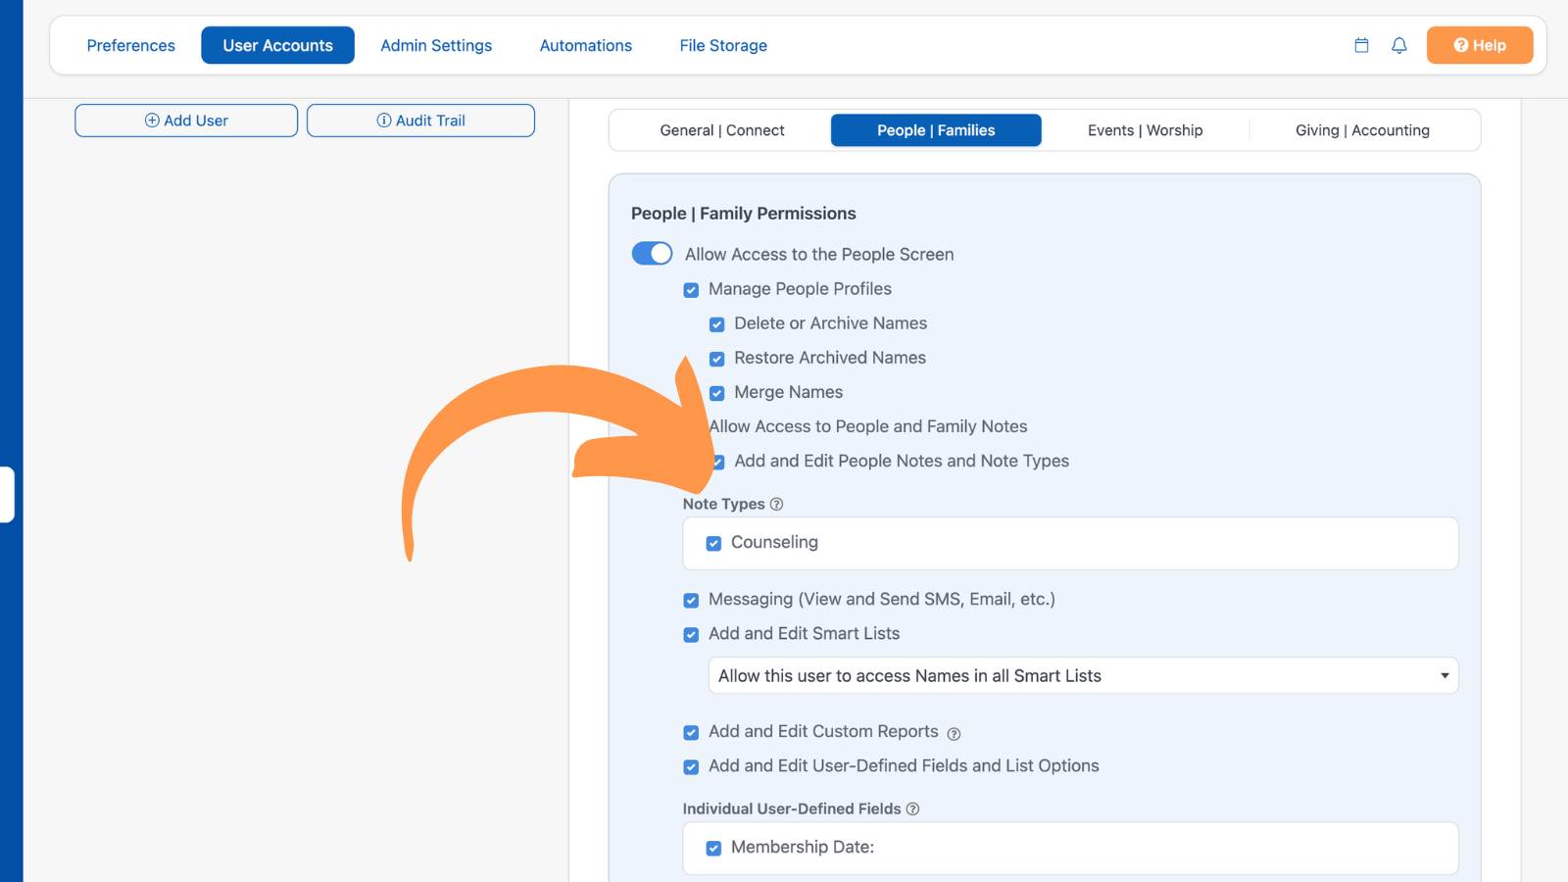Switch to Events | Worship tab
This screenshot has height=882, width=1568.
point(1145,130)
